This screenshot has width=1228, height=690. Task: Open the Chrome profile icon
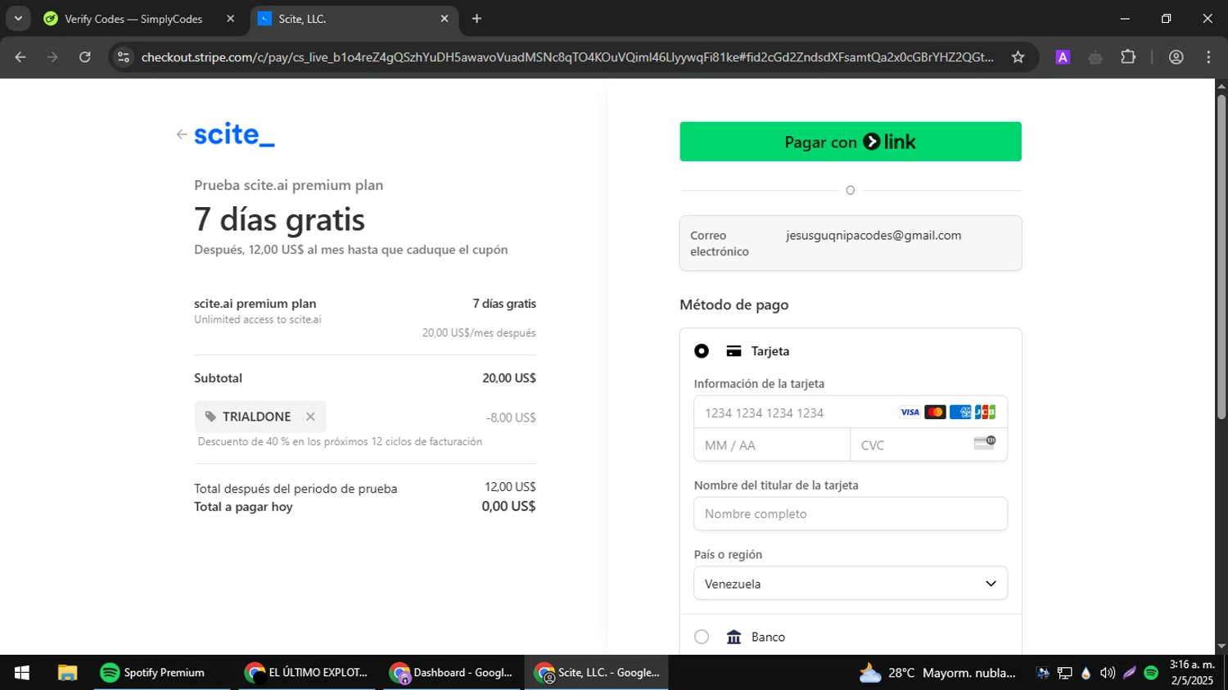click(1176, 57)
